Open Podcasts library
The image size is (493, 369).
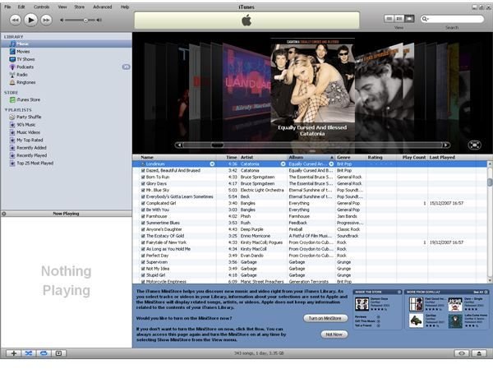click(66, 67)
